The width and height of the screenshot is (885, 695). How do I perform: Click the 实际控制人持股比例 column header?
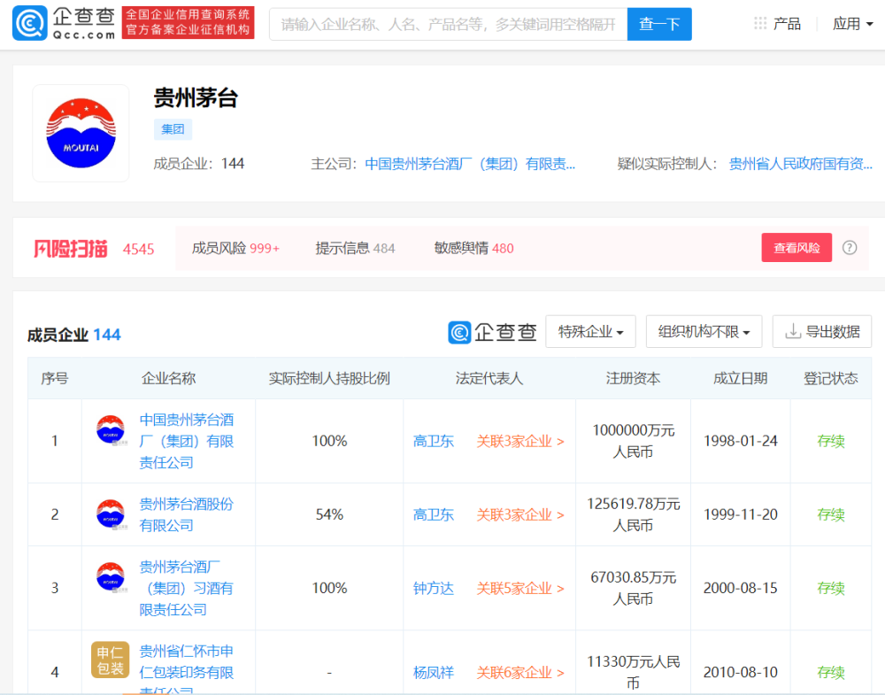[x=329, y=378]
